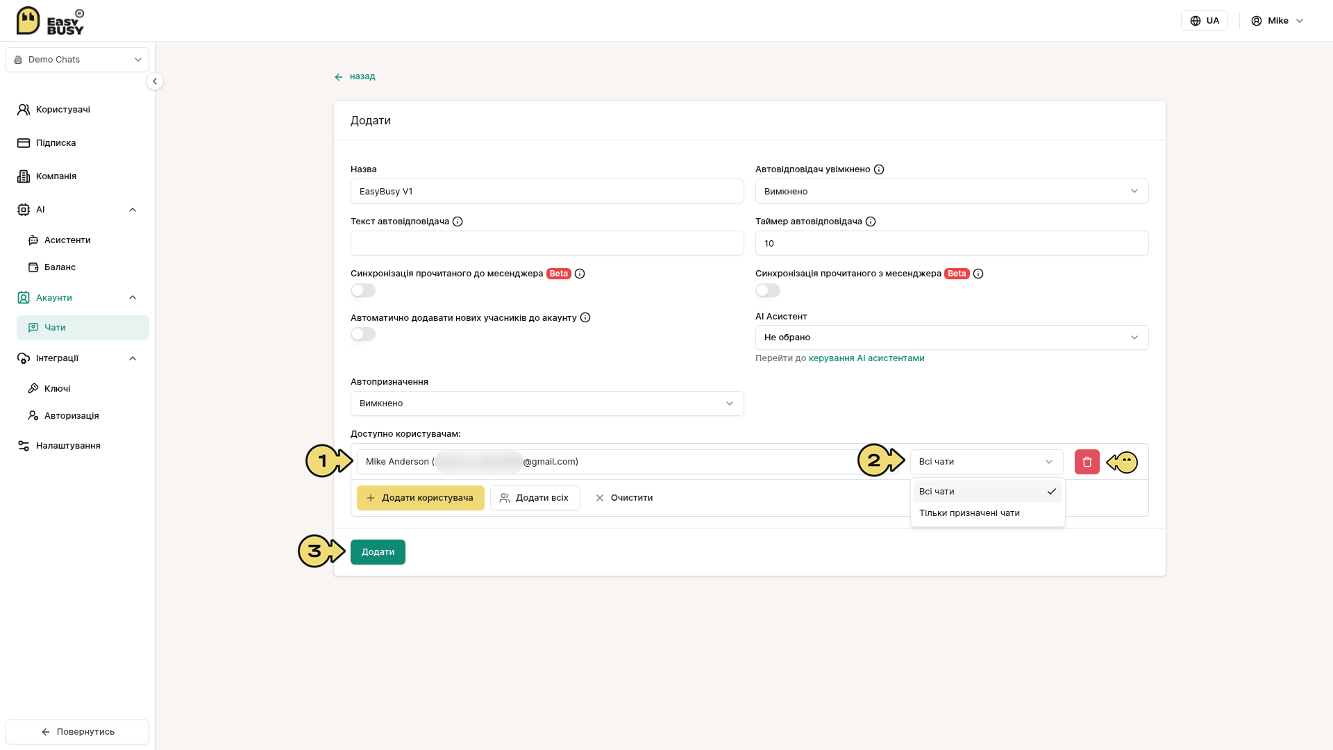Open Підписка in the sidebar
The image size is (1333, 750).
(x=77, y=143)
